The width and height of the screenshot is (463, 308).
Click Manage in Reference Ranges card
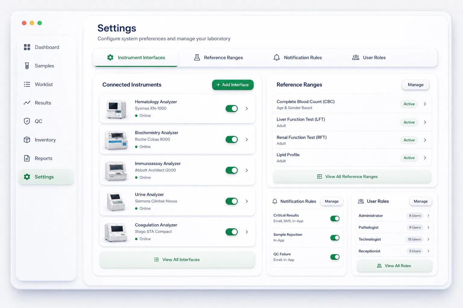415,85
